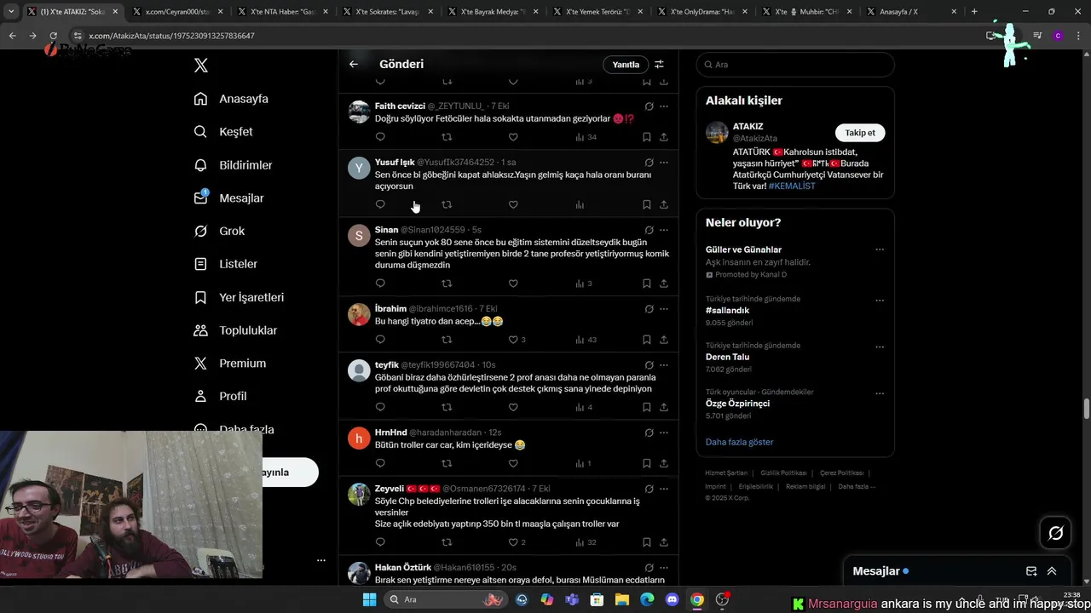Compose new message in Mesajlar drawer

[x=1031, y=571]
